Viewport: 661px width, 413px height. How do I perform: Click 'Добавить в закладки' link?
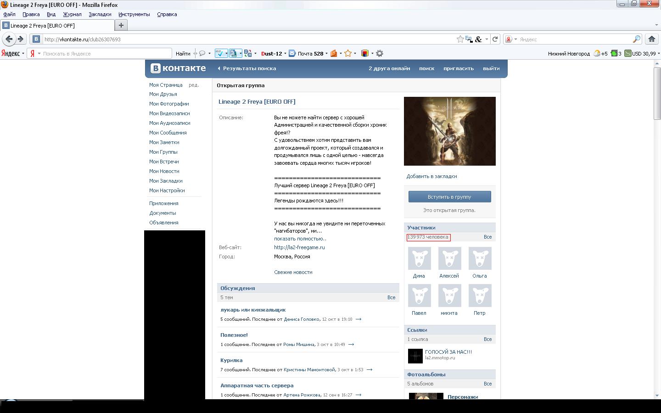431,176
